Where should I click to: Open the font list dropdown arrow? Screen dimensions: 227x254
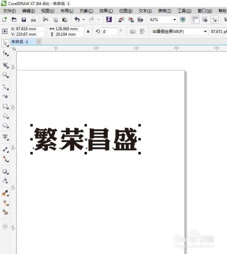[205, 31]
